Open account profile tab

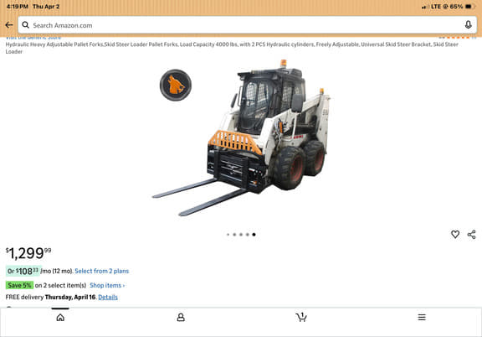181,317
